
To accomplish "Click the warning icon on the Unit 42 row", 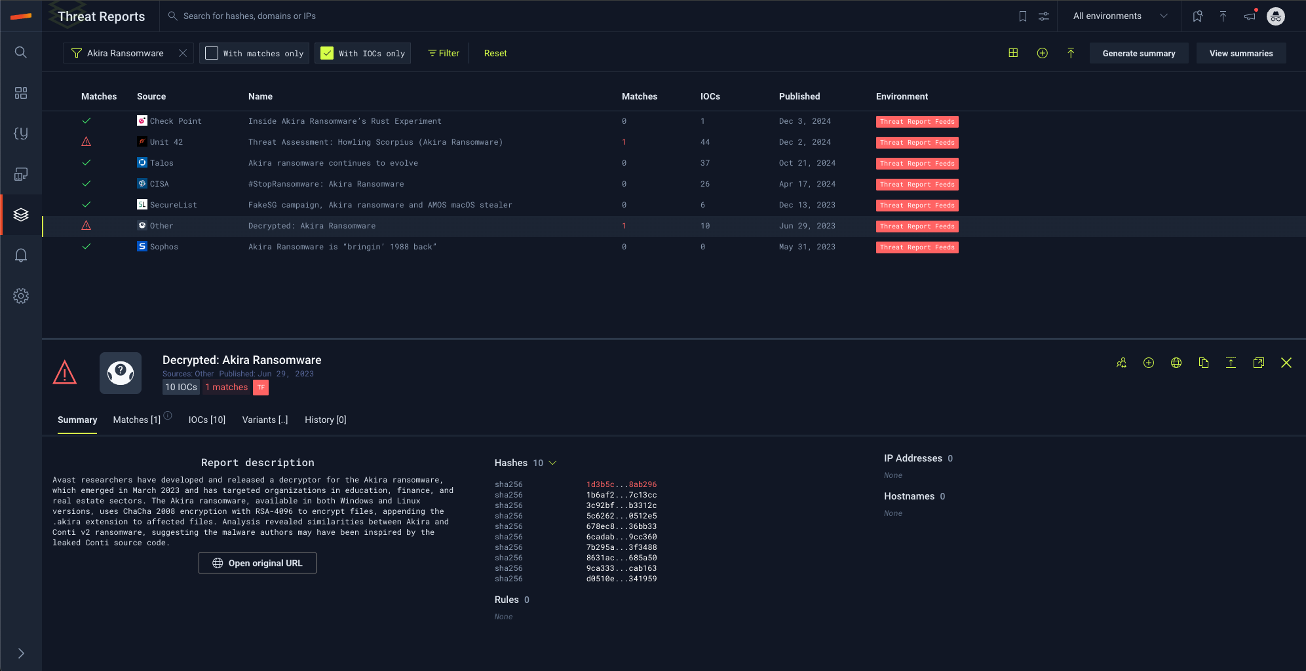I will [86, 141].
